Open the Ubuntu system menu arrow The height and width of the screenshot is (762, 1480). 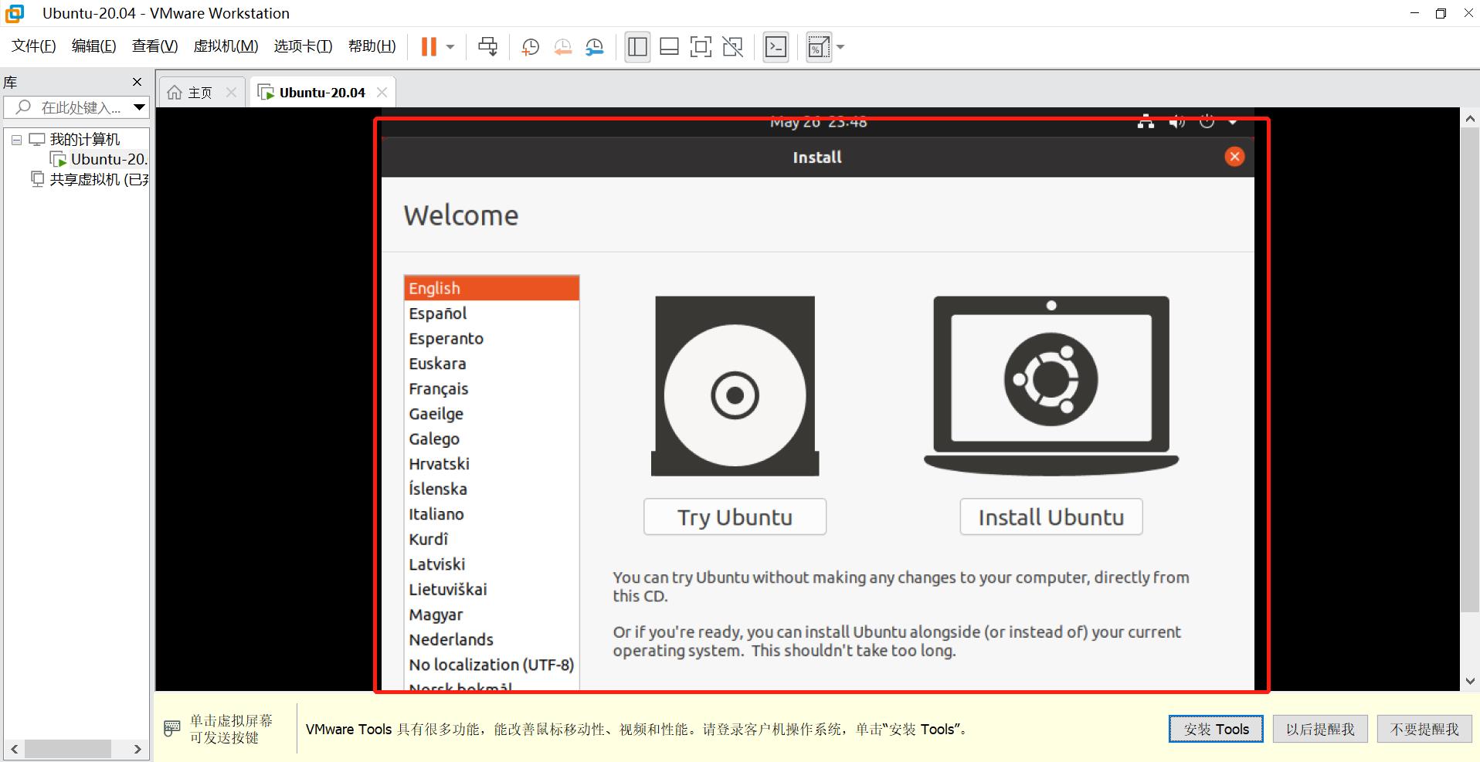(x=1233, y=122)
